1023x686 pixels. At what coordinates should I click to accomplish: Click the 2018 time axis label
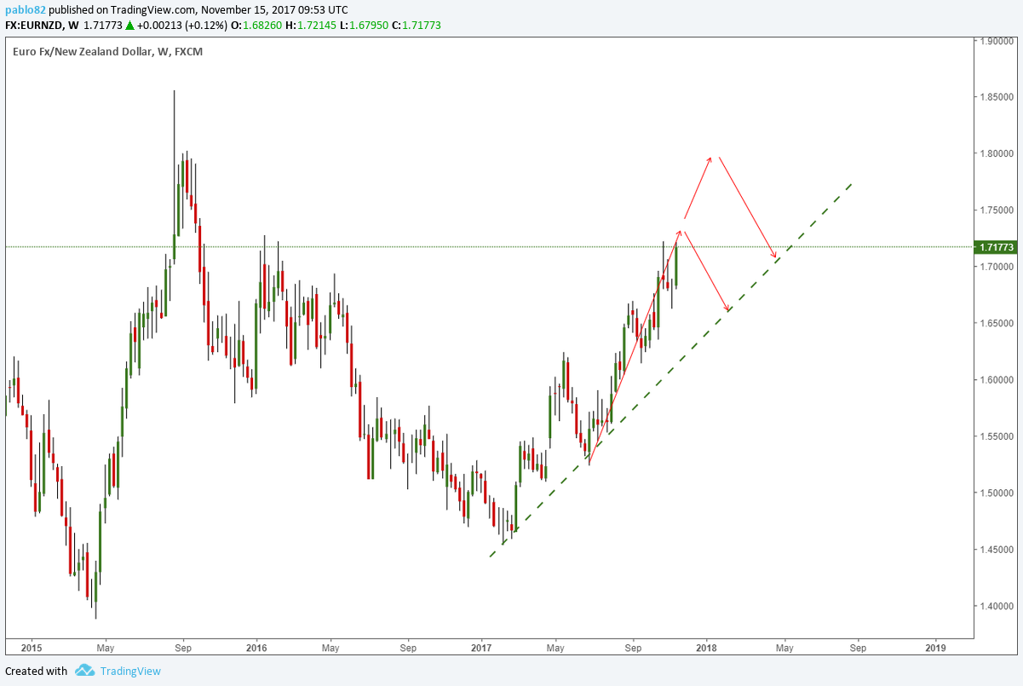pos(706,647)
